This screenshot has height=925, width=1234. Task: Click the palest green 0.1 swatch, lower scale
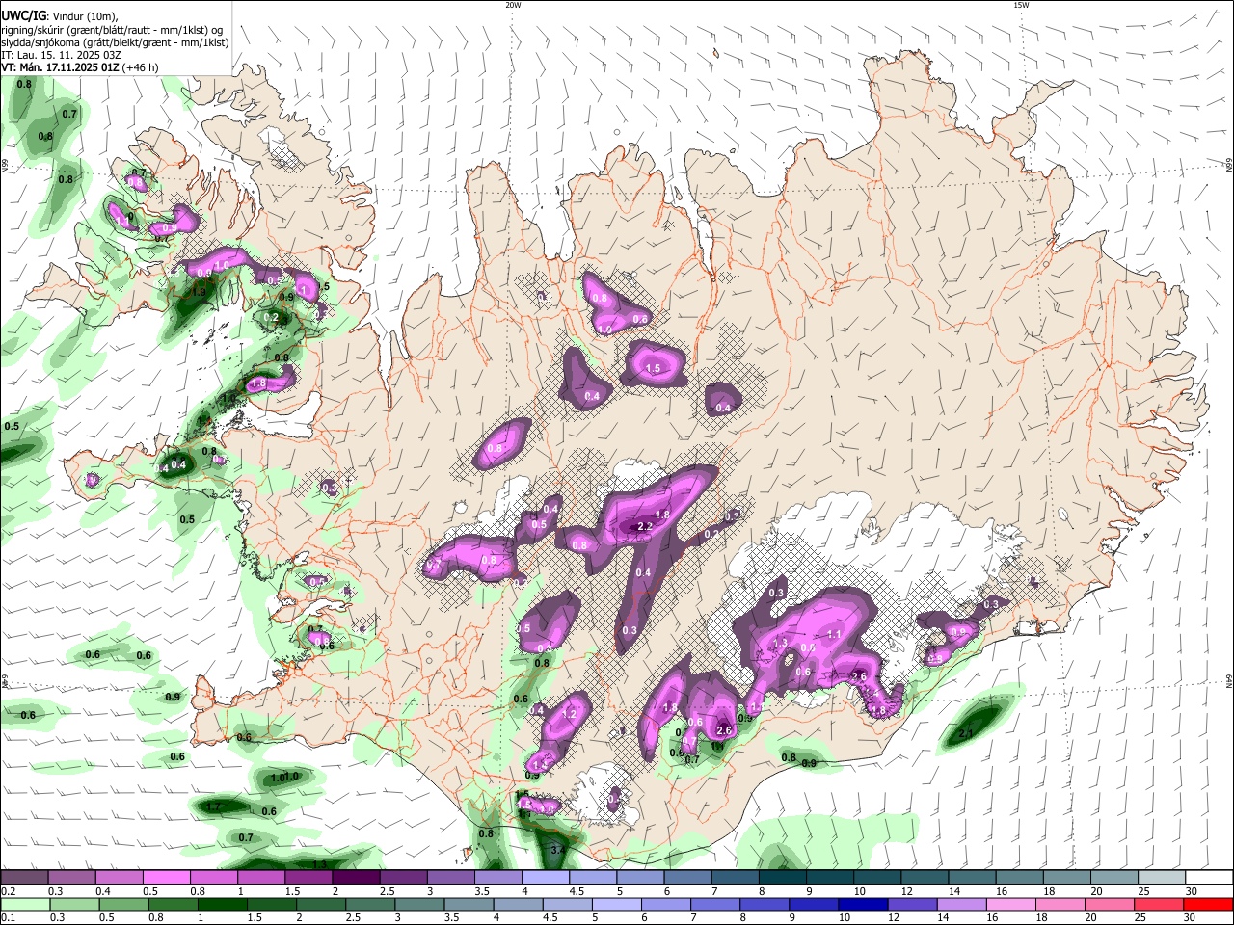pyautogui.click(x=24, y=904)
